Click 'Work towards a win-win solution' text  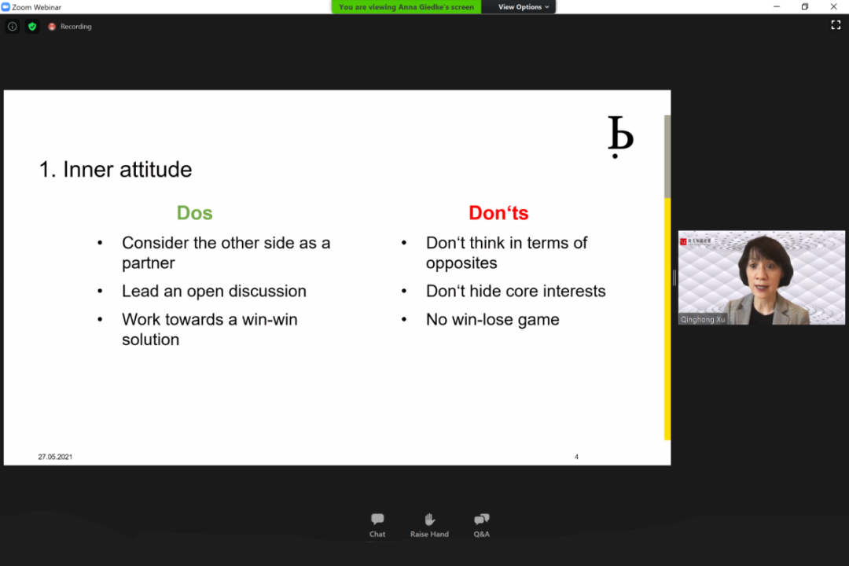tap(210, 329)
